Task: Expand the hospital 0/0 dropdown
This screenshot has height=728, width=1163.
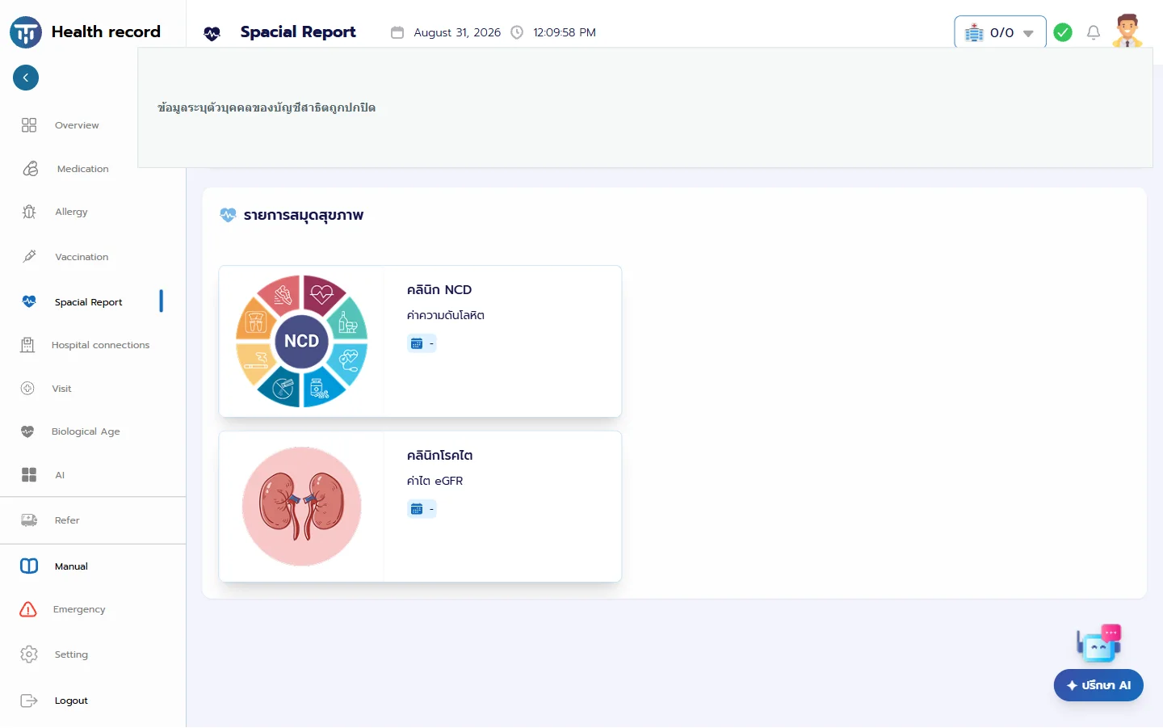Action: (x=1000, y=32)
